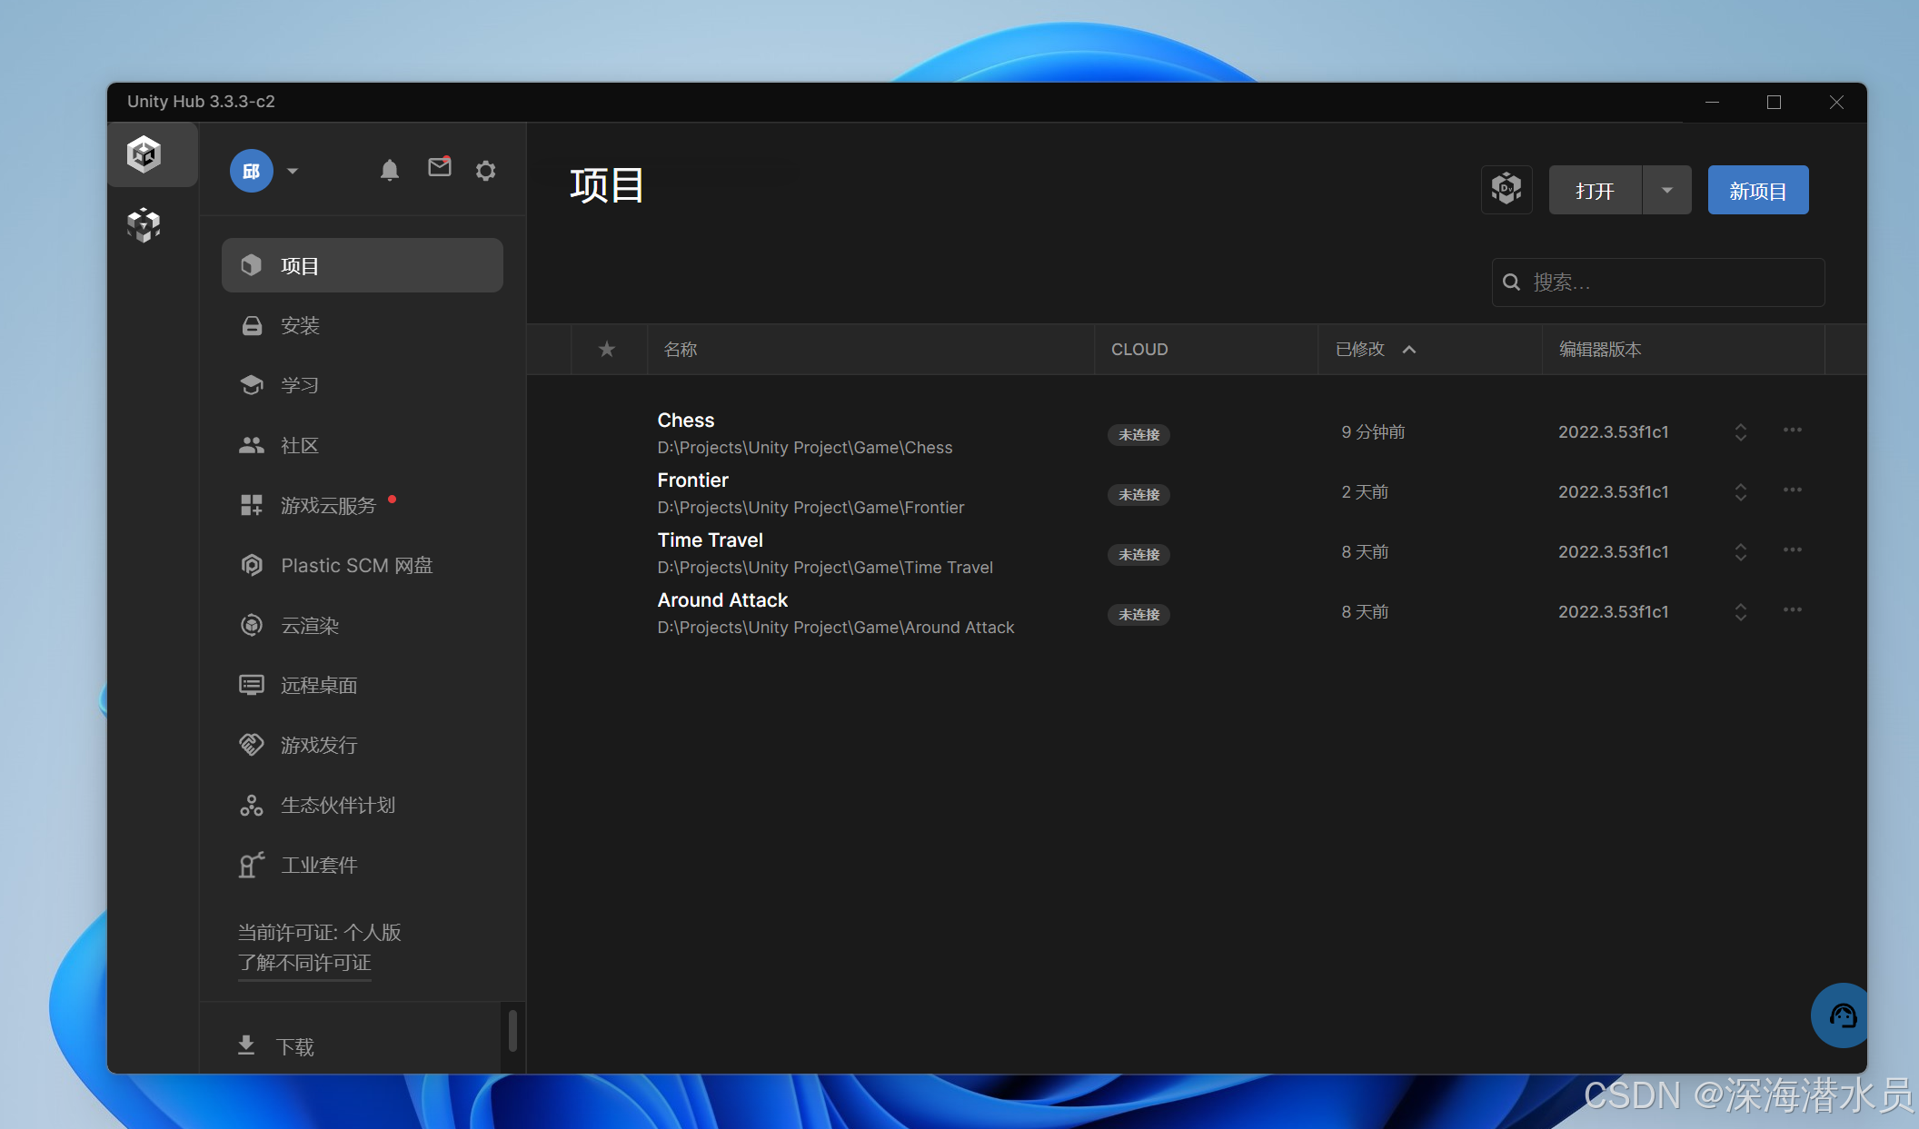This screenshot has width=1919, height=1129.
Task: Expand the dropdown arrow beside 打开 button
Action: (x=1666, y=190)
